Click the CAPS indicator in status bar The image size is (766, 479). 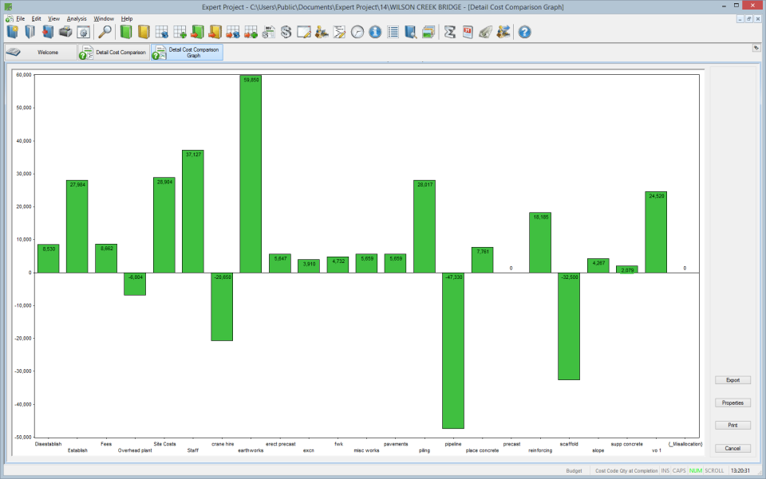(x=679, y=471)
